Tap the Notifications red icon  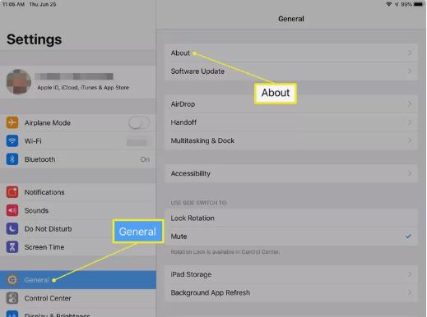pos(12,192)
